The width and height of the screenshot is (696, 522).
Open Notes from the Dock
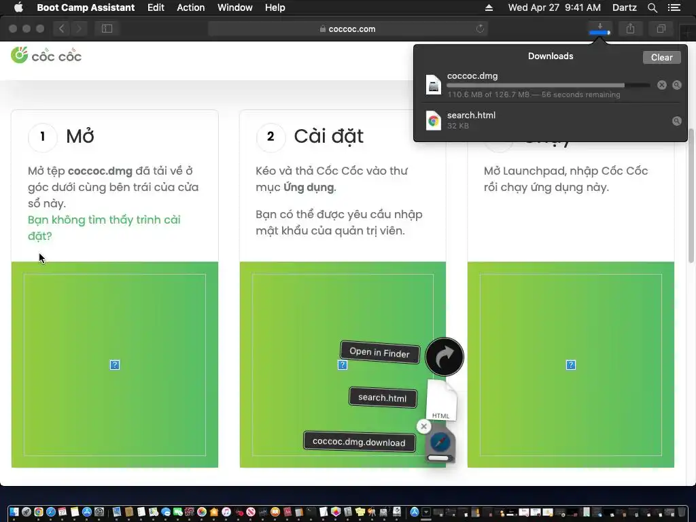(x=75, y=512)
